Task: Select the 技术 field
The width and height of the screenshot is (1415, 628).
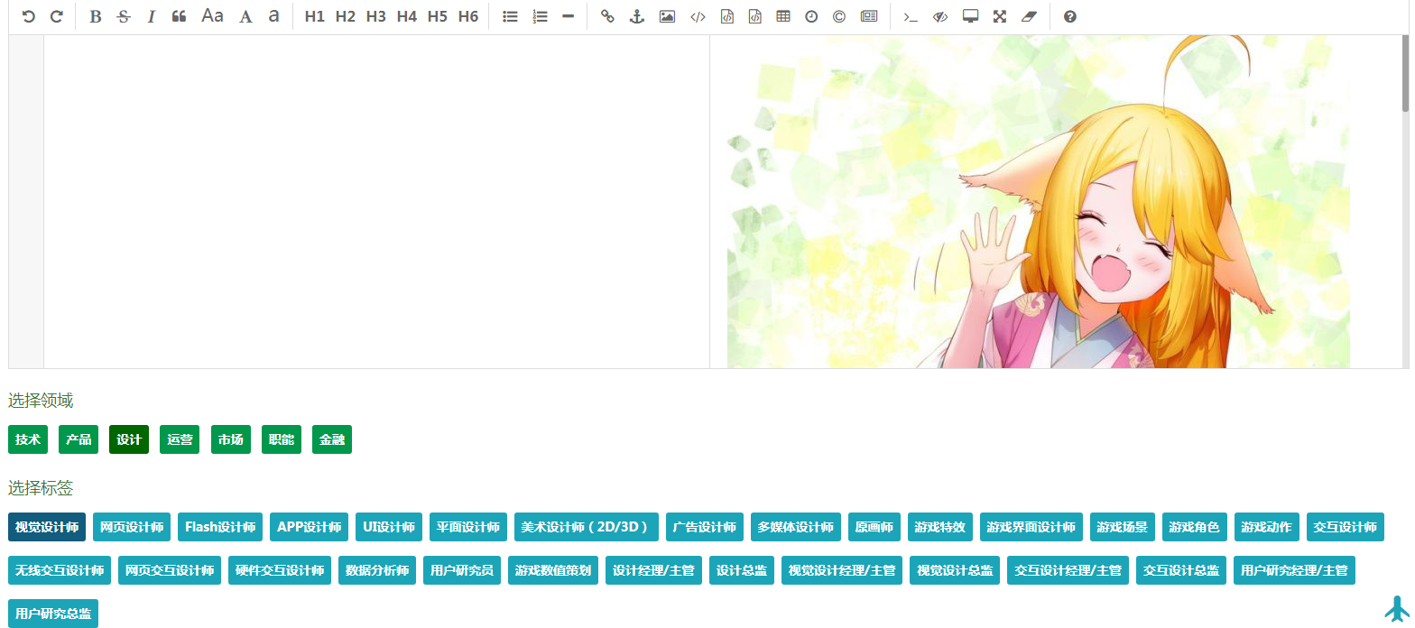Action: (x=28, y=439)
